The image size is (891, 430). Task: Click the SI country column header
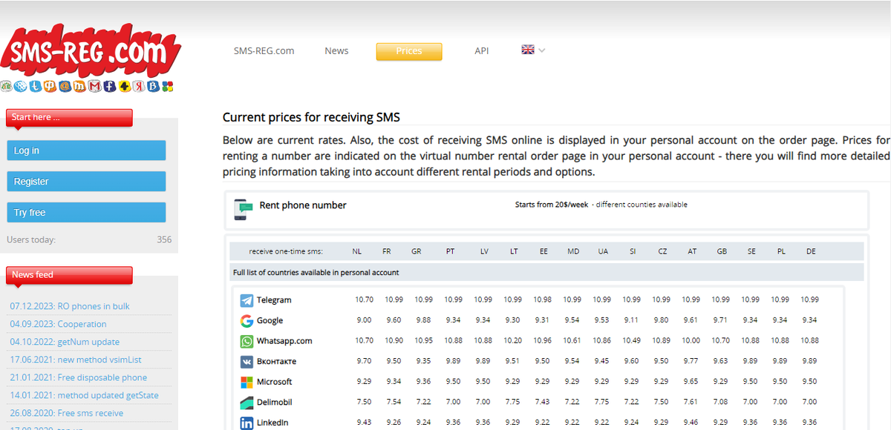coord(633,251)
